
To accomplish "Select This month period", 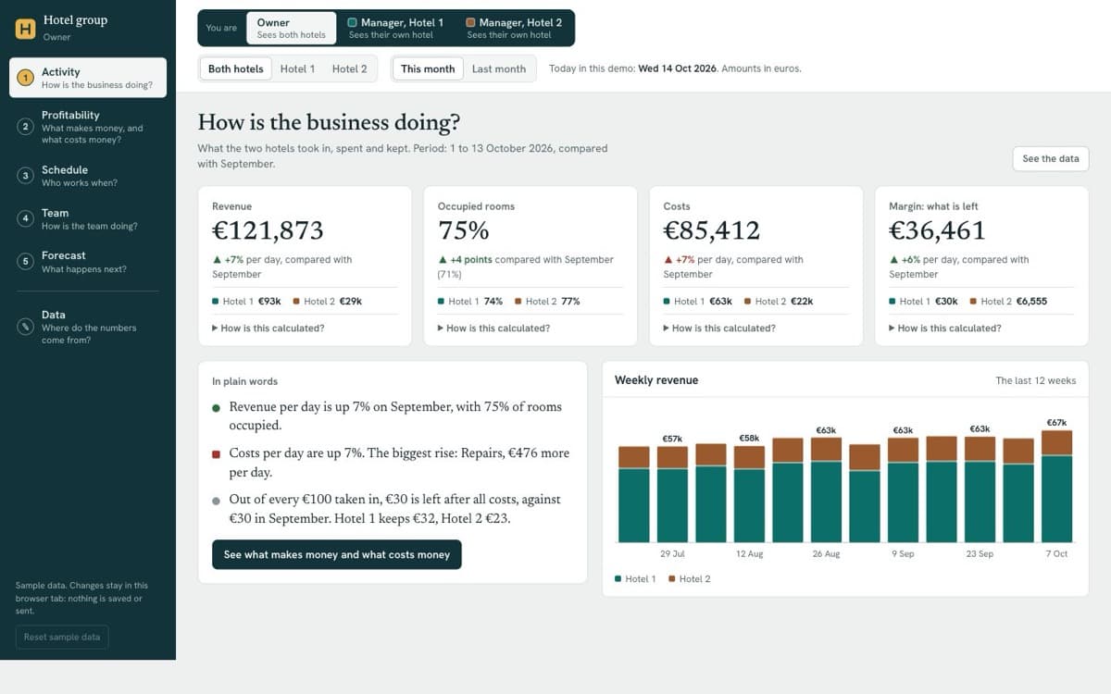I will point(428,68).
